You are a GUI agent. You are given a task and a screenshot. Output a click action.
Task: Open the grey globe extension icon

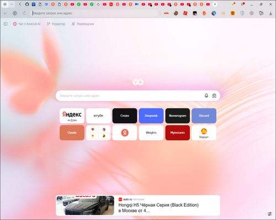[252, 13]
